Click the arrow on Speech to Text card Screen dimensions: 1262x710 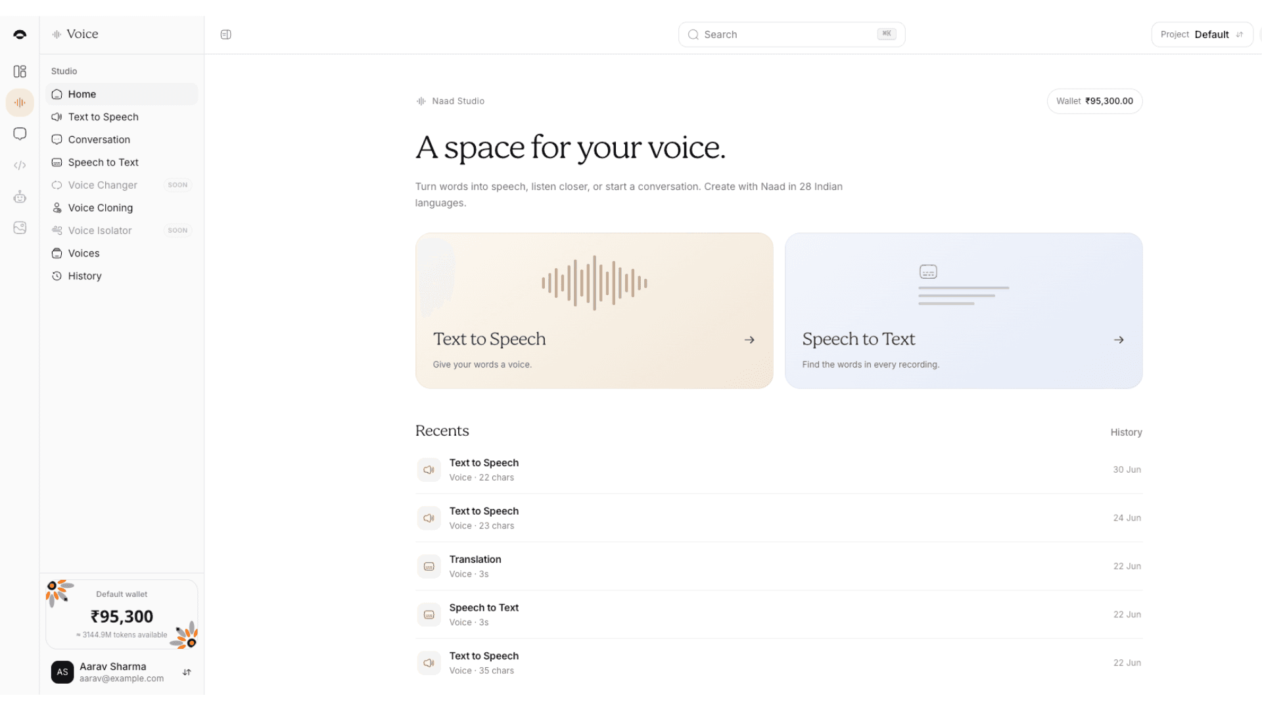click(x=1119, y=340)
